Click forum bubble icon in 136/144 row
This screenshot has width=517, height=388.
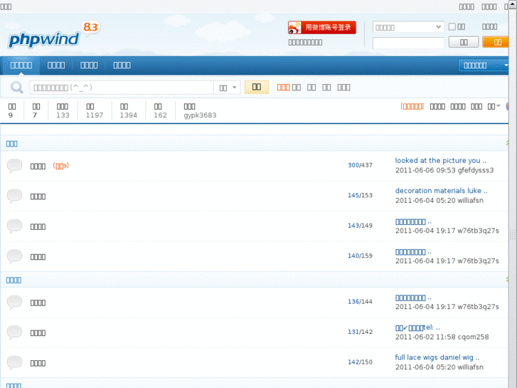pyautogui.click(x=14, y=302)
